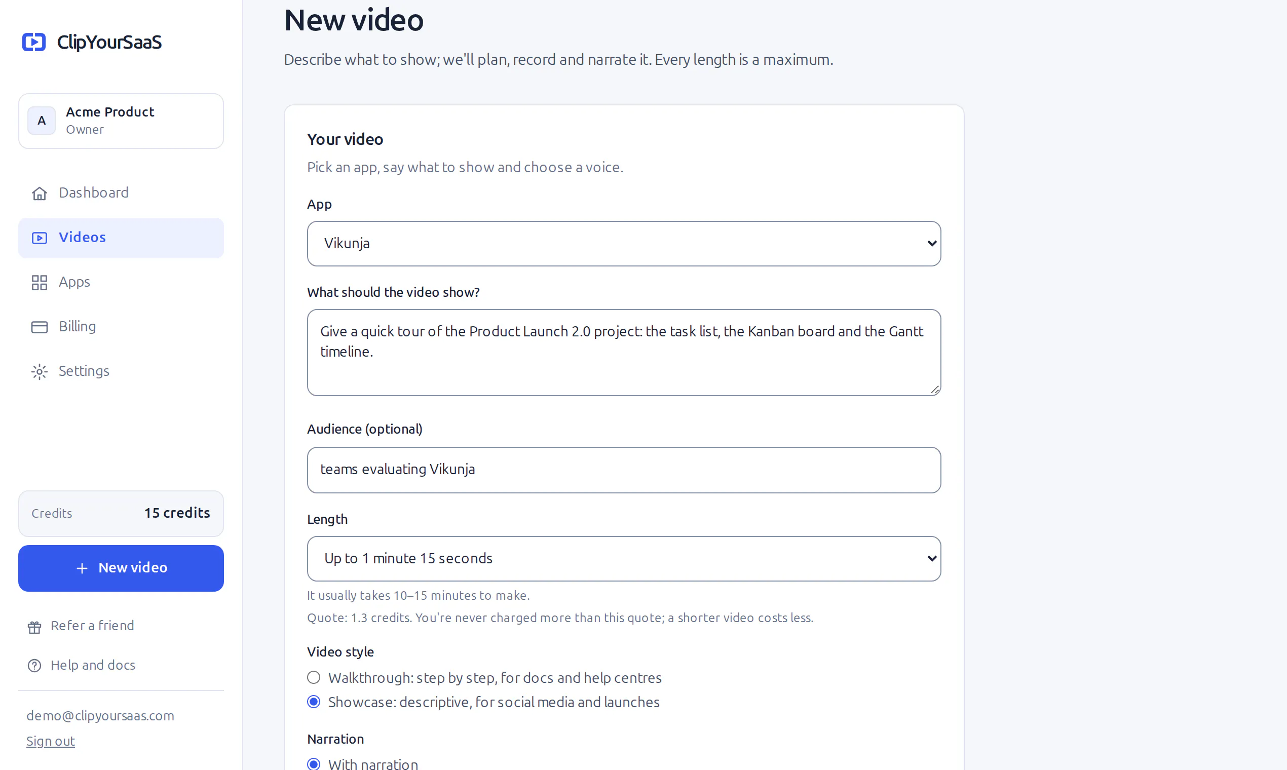Open the Billing page
1287x770 pixels.
coord(121,327)
